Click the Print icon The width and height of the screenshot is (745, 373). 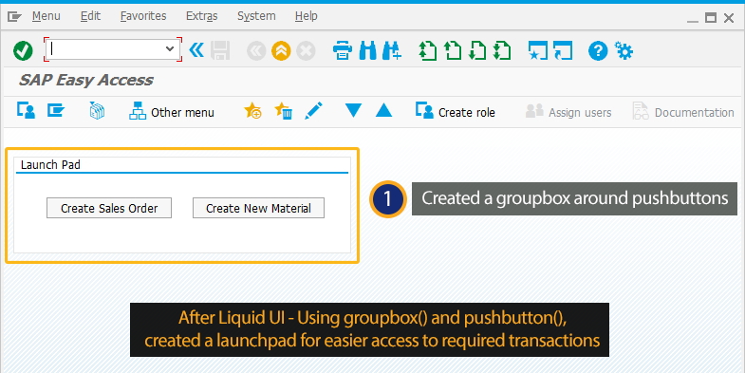point(343,50)
